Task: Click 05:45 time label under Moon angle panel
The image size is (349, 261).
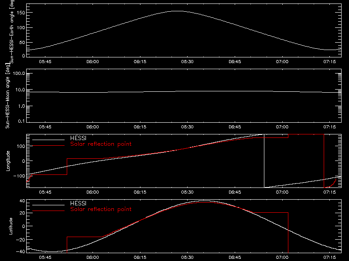Action: (x=45, y=127)
